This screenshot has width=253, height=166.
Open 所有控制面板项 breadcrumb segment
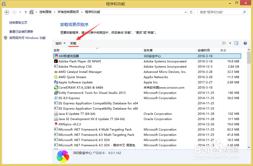[68, 12]
